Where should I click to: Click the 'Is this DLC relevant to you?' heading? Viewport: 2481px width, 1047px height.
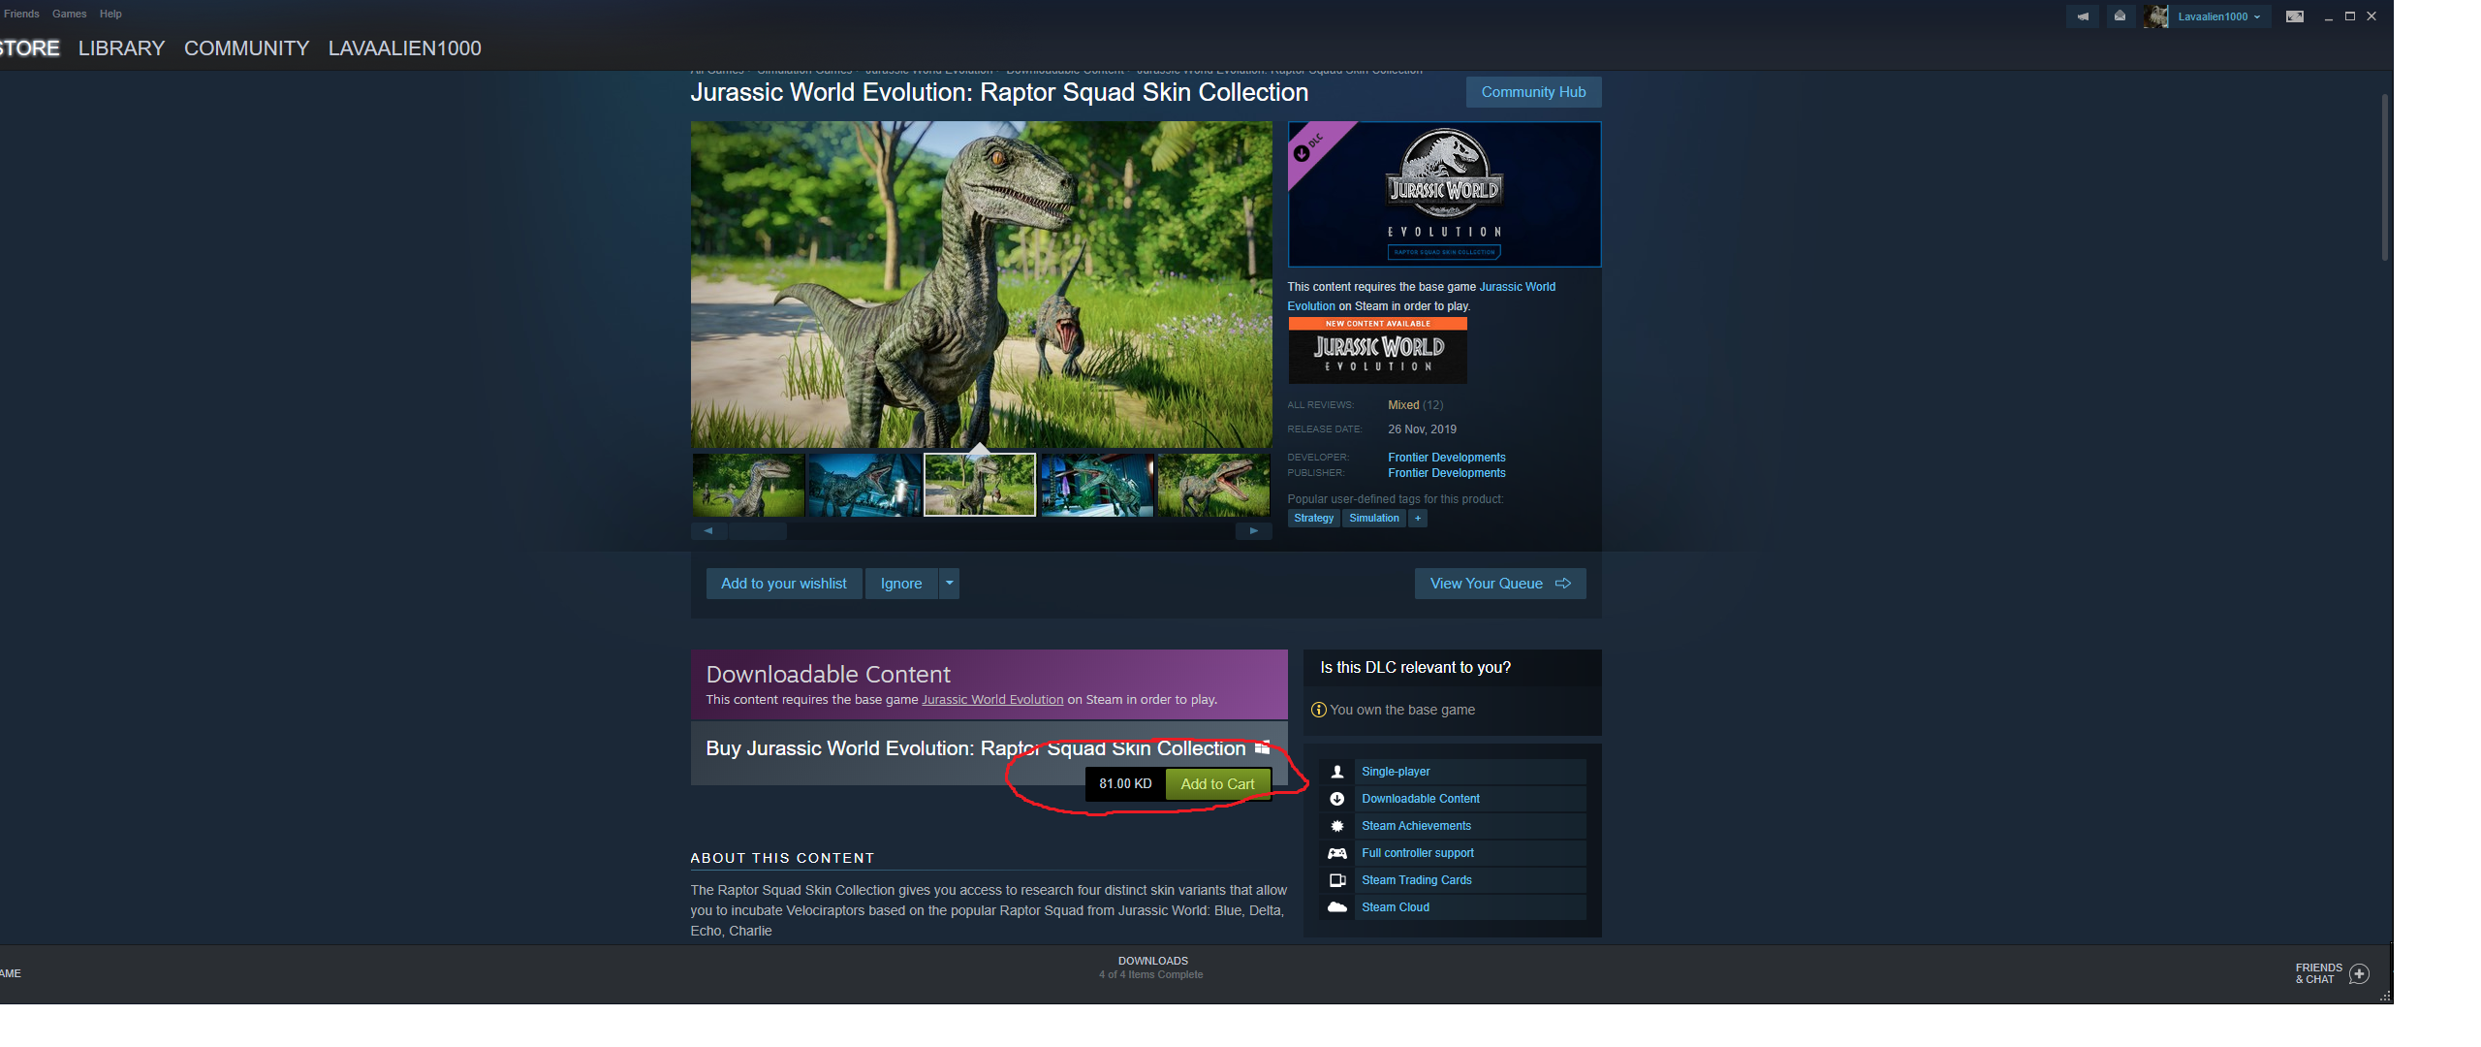(x=1415, y=668)
